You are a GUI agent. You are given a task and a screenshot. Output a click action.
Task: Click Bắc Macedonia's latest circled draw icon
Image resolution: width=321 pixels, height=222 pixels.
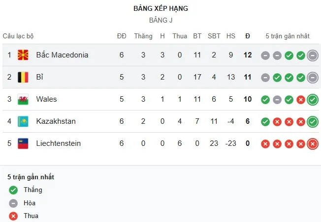[x=312, y=55]
